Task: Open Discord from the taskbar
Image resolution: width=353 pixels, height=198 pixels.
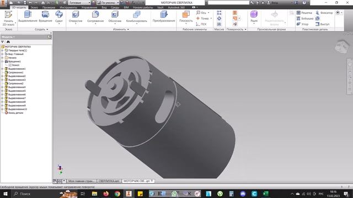Action: click(243, 194)
